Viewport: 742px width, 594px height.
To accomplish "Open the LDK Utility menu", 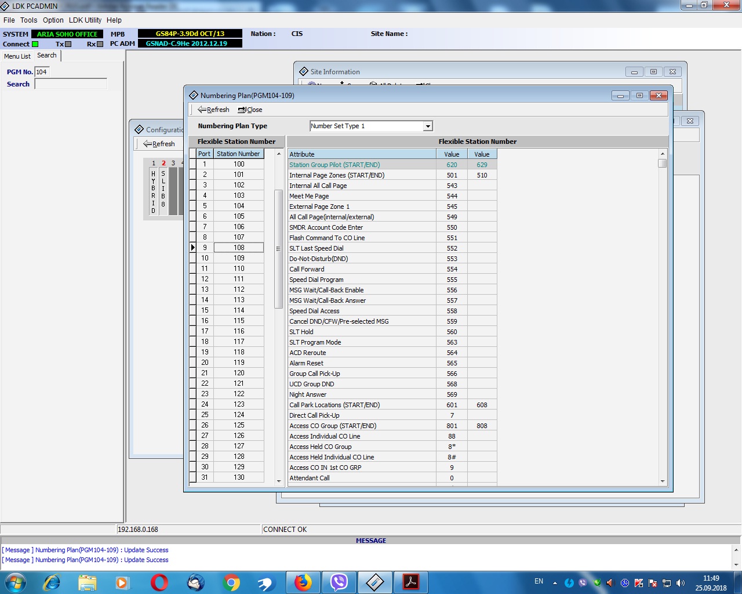I will click(85, 20).
